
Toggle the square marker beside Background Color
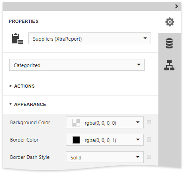(149, 122)
